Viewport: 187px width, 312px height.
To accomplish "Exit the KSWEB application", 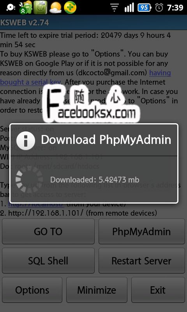I will point(158,290).
